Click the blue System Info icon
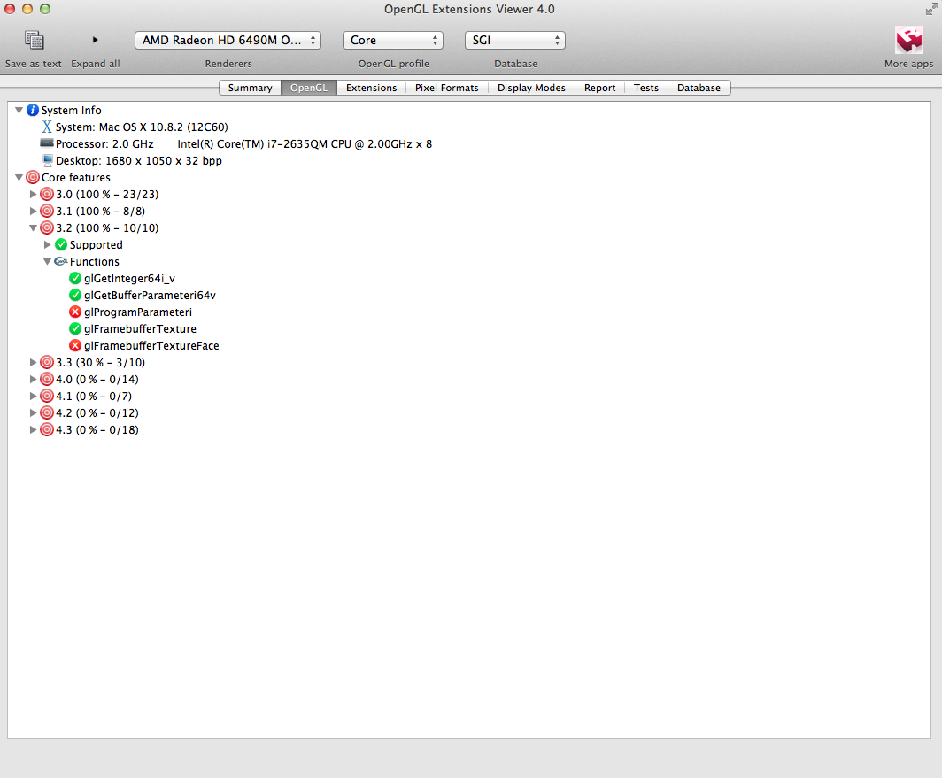 tap(33, 110)
